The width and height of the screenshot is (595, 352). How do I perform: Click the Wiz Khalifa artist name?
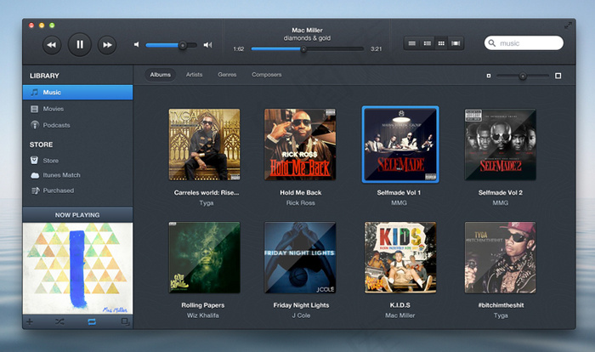click(x=202, y=315)
